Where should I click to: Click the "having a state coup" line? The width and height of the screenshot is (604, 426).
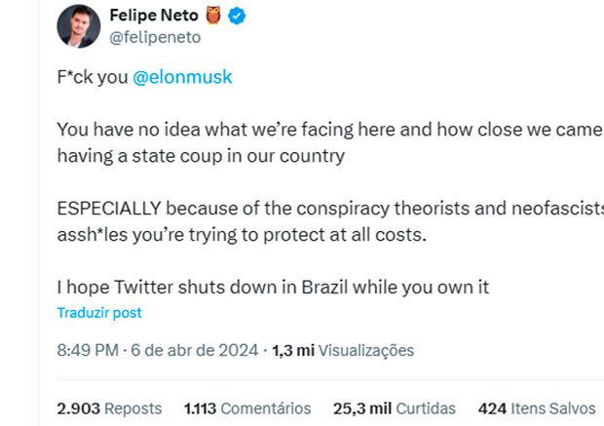pyautogui.click(x=202, y=155)
